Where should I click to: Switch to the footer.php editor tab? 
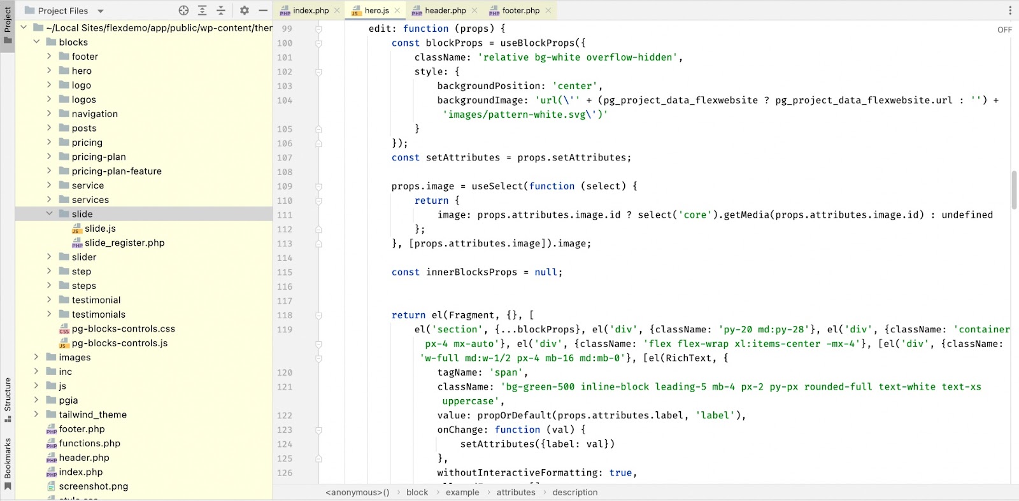coord(520,10)
